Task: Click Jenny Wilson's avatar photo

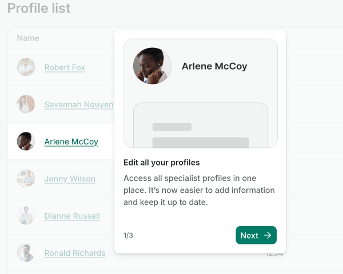Action: tap(26, 179)
